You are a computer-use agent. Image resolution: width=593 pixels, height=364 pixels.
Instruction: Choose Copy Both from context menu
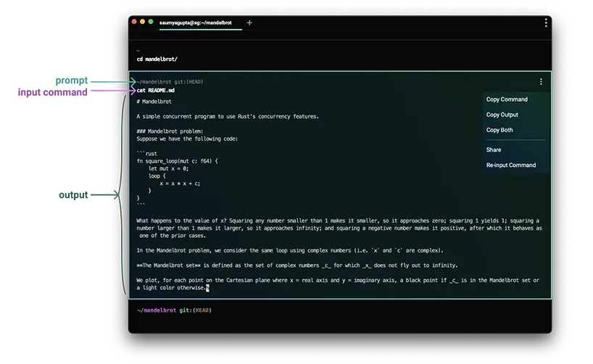pyautogui.click(x=499, y=130)
